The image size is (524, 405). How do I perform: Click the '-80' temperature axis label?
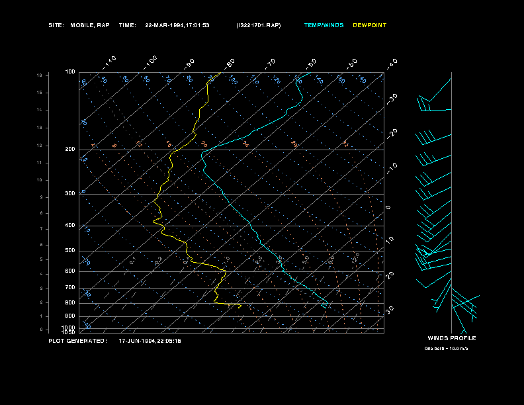[x=230, y=64]
